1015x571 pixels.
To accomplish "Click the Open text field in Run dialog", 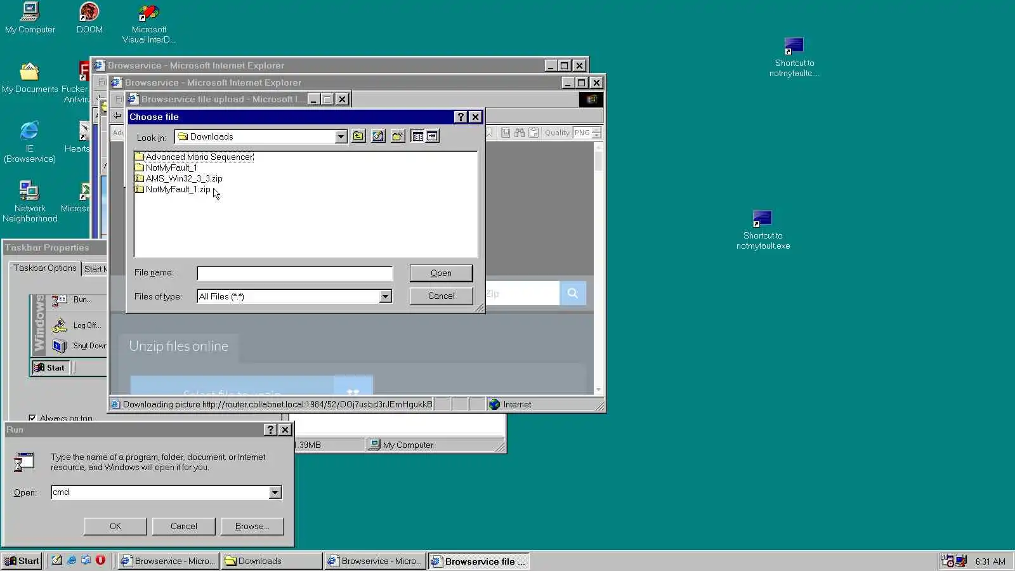I will (160, 492).
